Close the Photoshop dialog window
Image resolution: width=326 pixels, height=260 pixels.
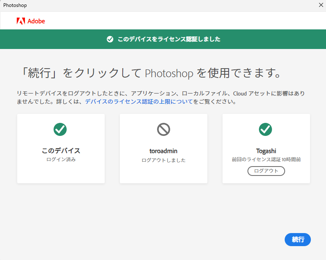tap(321, 5)
